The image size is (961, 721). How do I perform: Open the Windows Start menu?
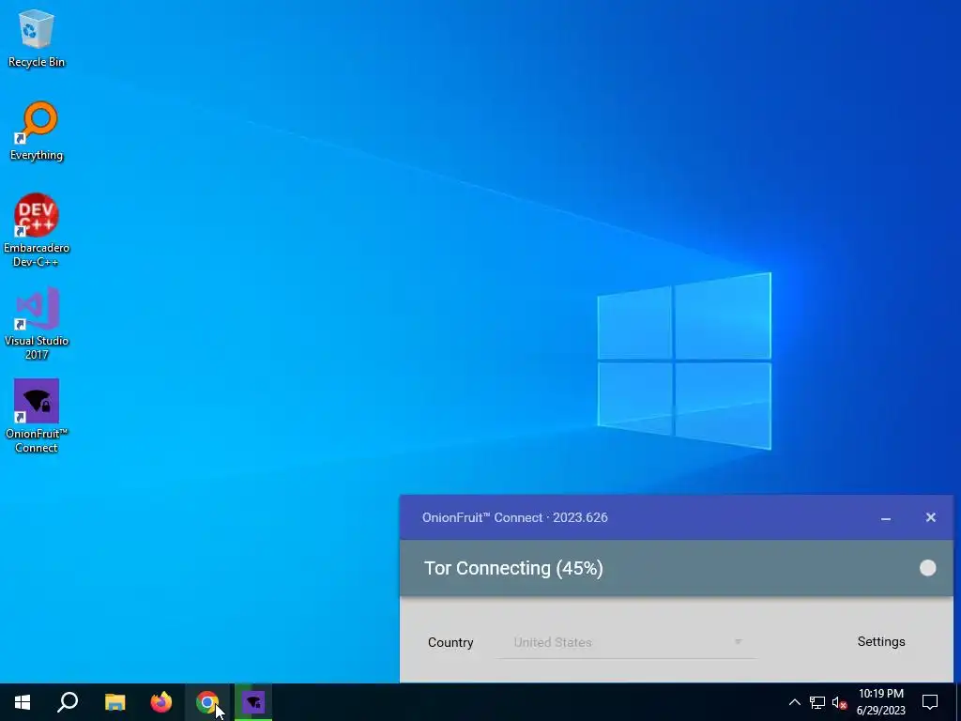pyautogui.click(x=23, y=702)
